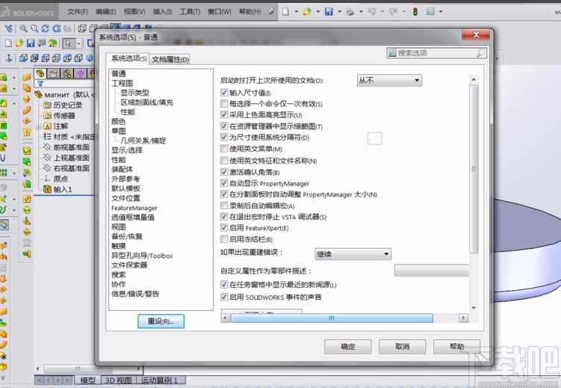This screenshot has height=388, width=561.
Task: Open the dropdown arrow next to Save icon
Action: click(339, 11)
